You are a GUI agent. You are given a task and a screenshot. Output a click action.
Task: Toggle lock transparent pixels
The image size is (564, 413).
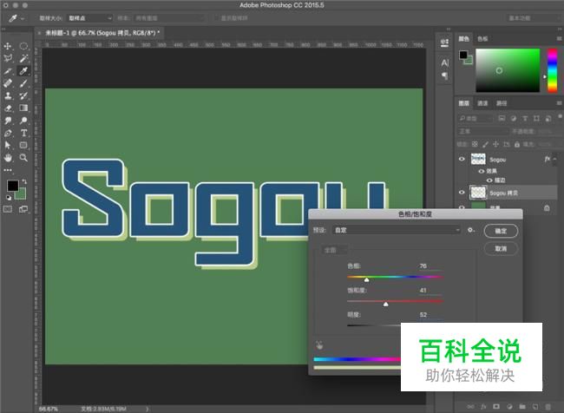[x=475, y=144]
